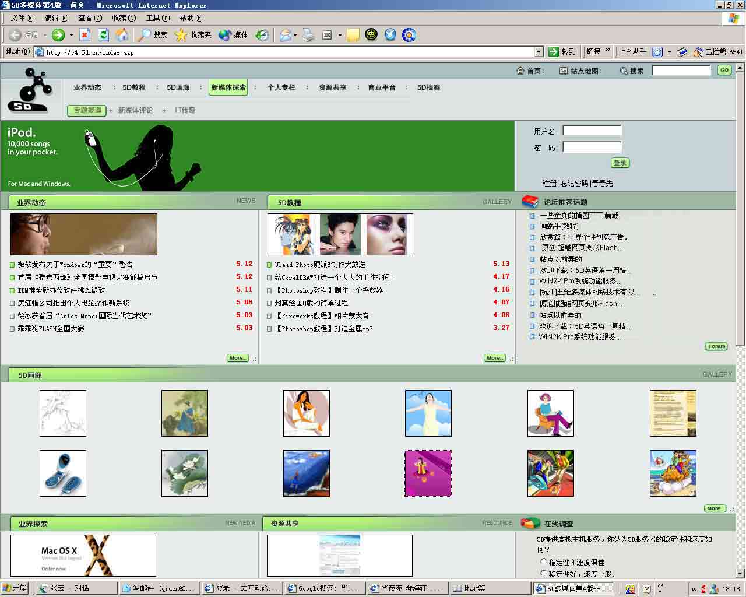Viewport: 746px width, 597px height.
Task: Click the magnifier icon beside 搜索 in header
Action: (624, 71)
